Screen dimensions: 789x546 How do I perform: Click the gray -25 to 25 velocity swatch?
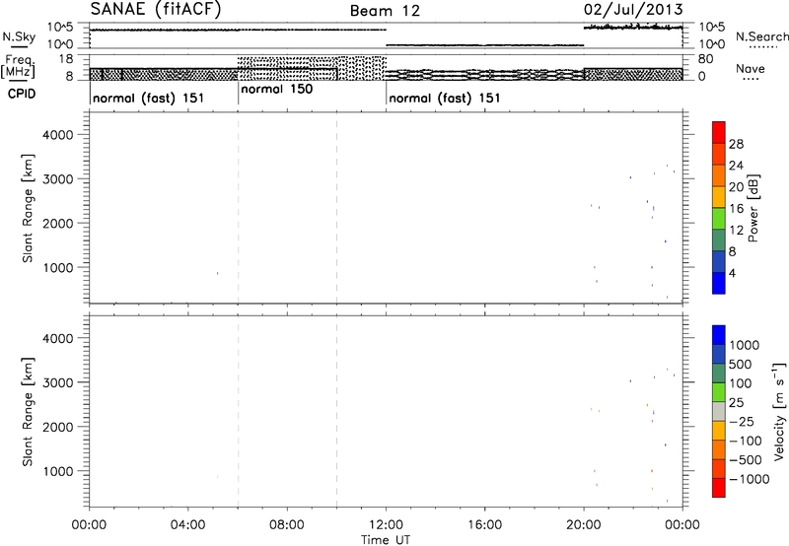(719, 411)
